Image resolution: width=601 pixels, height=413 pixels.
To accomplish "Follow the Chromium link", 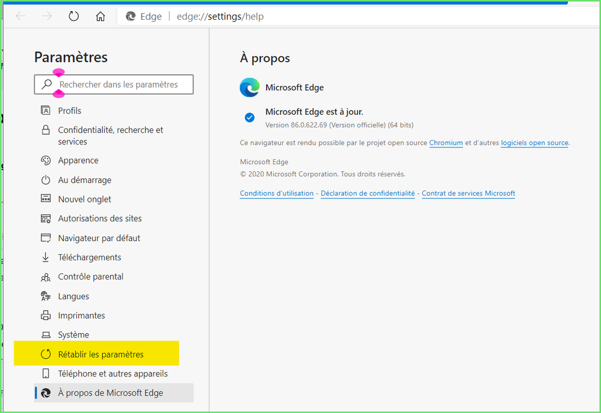I will (446, 142).
